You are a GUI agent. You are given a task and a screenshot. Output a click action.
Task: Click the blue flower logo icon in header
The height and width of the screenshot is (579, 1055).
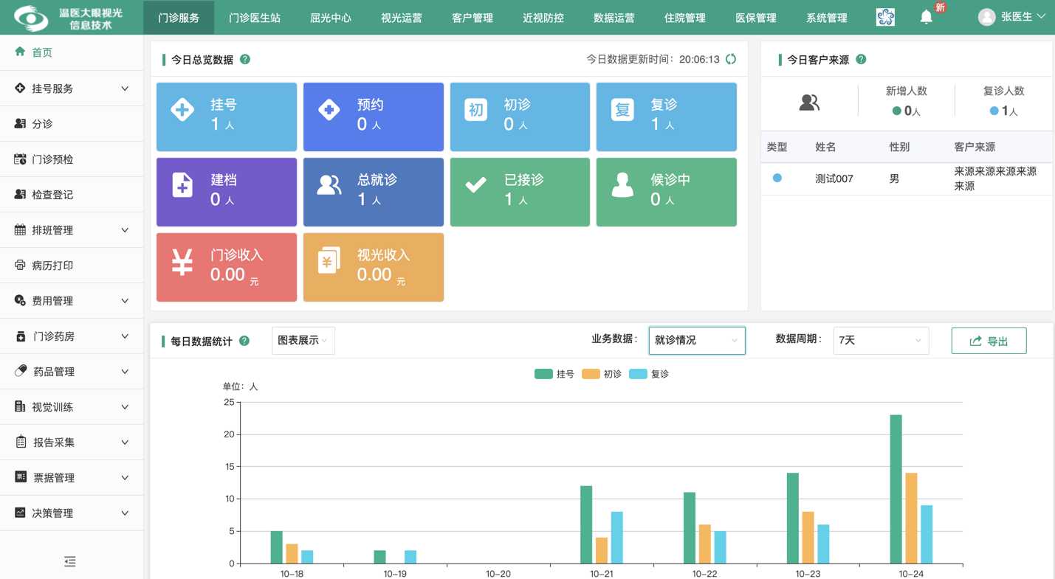coord(885,17)
